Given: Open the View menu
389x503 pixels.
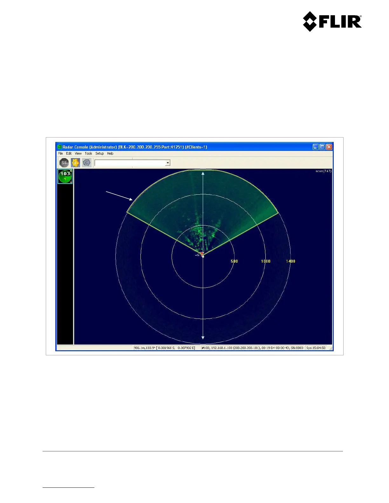Looking at the screenshot, I should tap(78, 153).
